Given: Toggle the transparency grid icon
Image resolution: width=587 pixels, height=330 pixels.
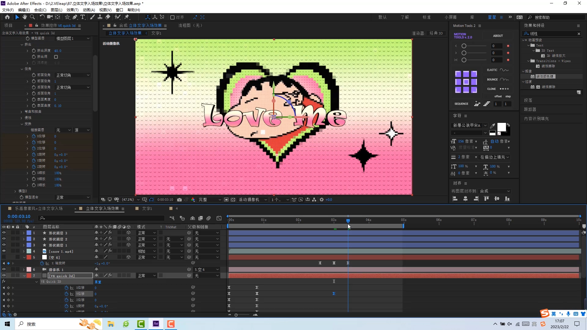Looking at the screenshot, I should 233,200.
